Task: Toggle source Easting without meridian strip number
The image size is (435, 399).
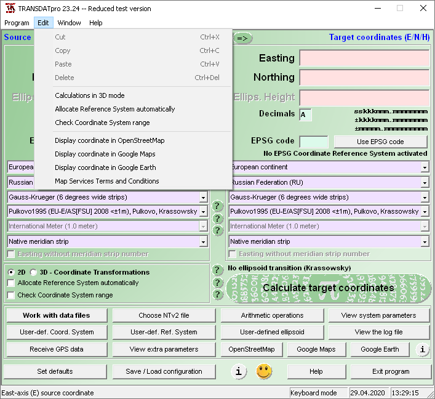Action: click(x=11, y=254)
